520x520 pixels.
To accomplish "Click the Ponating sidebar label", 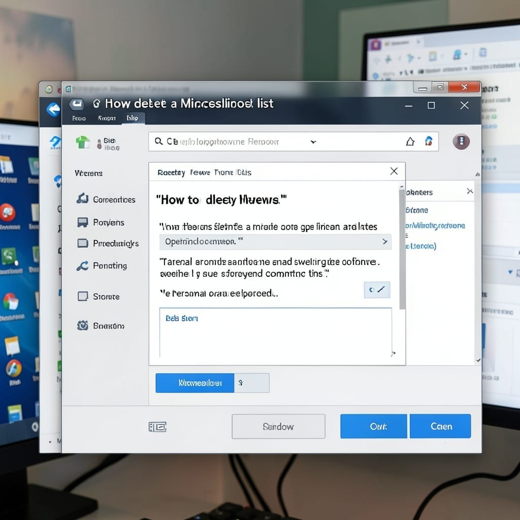I will (110, 266).
